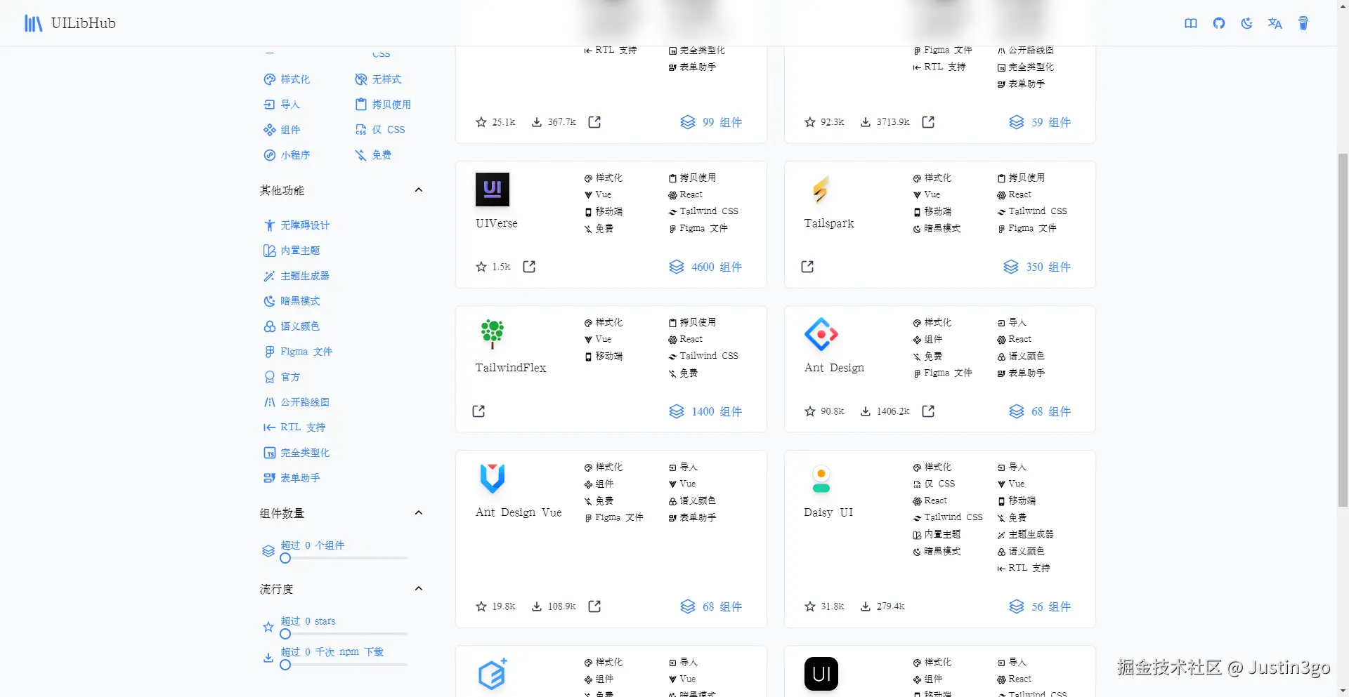Click the green tree TailwindFlex logo
Screen dimensions: 1349x697
pyautogui.click(x=493, y=334)
